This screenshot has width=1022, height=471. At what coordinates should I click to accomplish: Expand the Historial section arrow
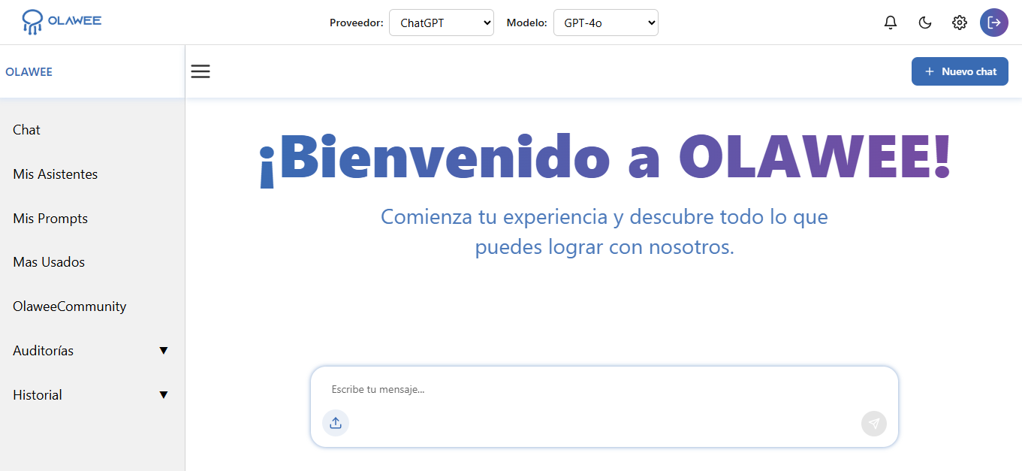(164, 395)
